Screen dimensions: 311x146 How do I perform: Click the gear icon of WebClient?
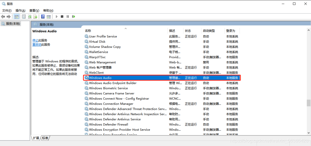click(x=86, y=73)
